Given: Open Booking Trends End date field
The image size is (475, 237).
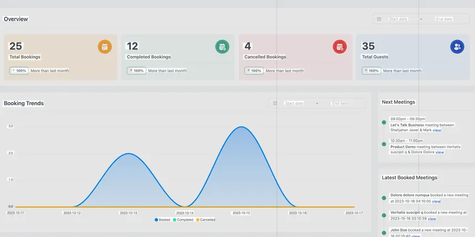Looking at the screenshot, I should pyautogui.click(x=340, y=103).
